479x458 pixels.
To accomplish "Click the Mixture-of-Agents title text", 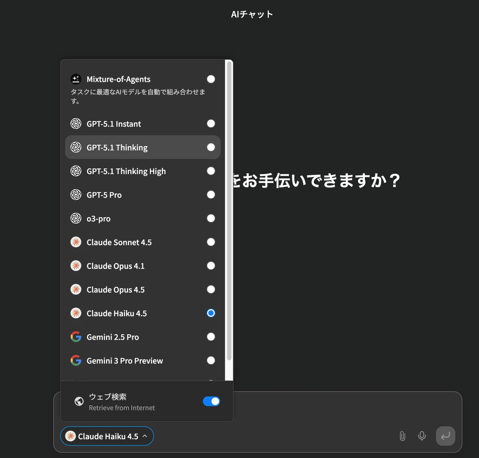I will (119, 79).
